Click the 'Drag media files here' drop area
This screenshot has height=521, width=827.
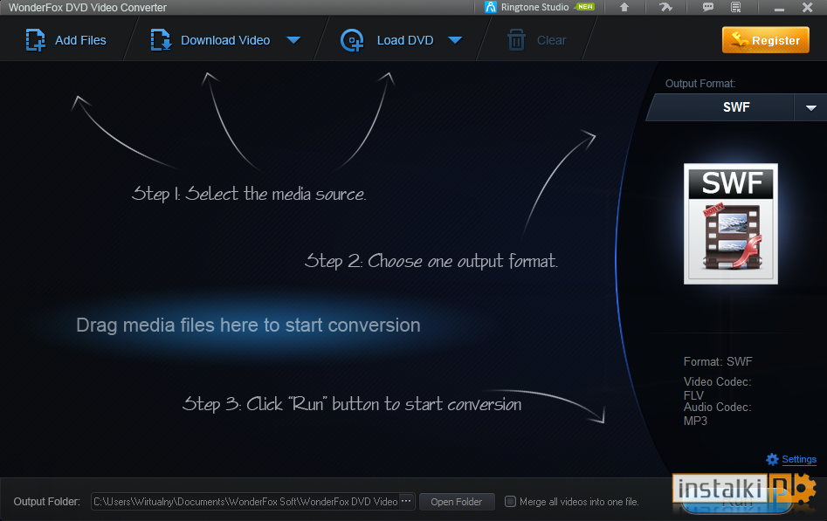[x=248, y=326]
